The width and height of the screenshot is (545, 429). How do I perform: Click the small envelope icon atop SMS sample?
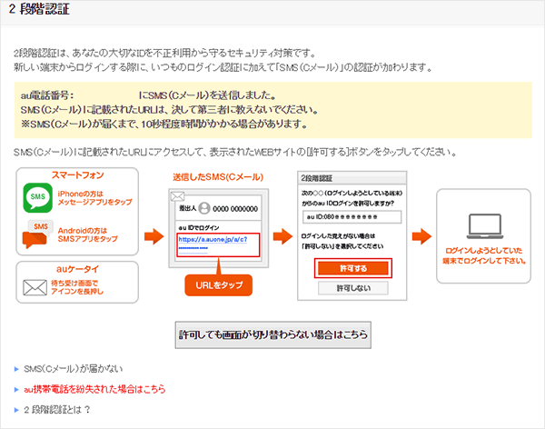[178, 196]
